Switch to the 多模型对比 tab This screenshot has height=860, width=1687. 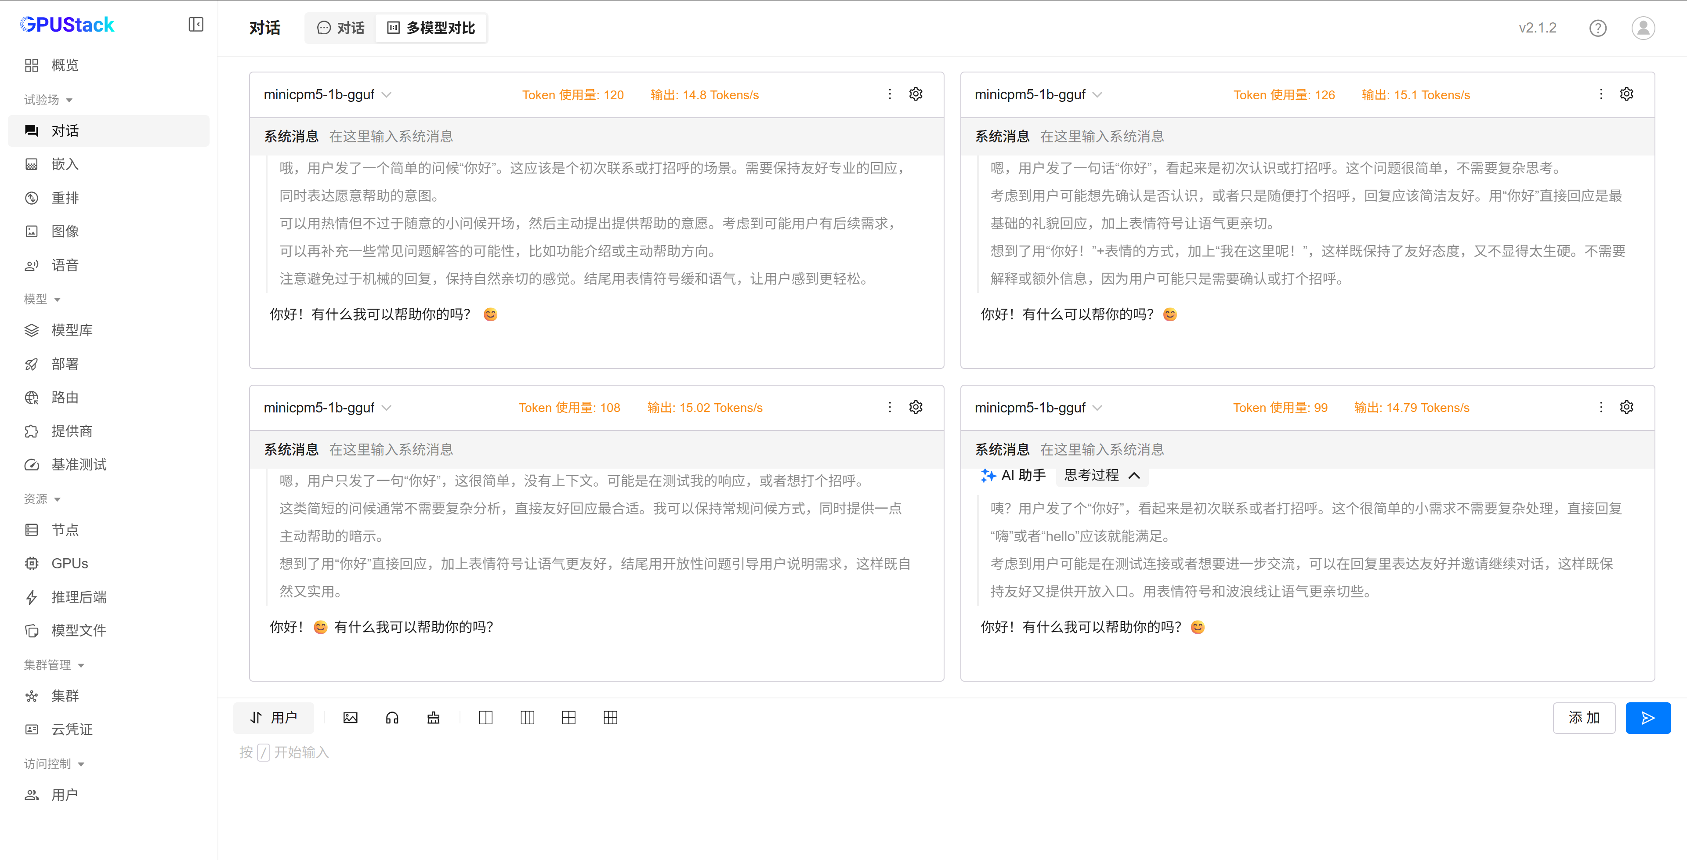pos(431,28)
